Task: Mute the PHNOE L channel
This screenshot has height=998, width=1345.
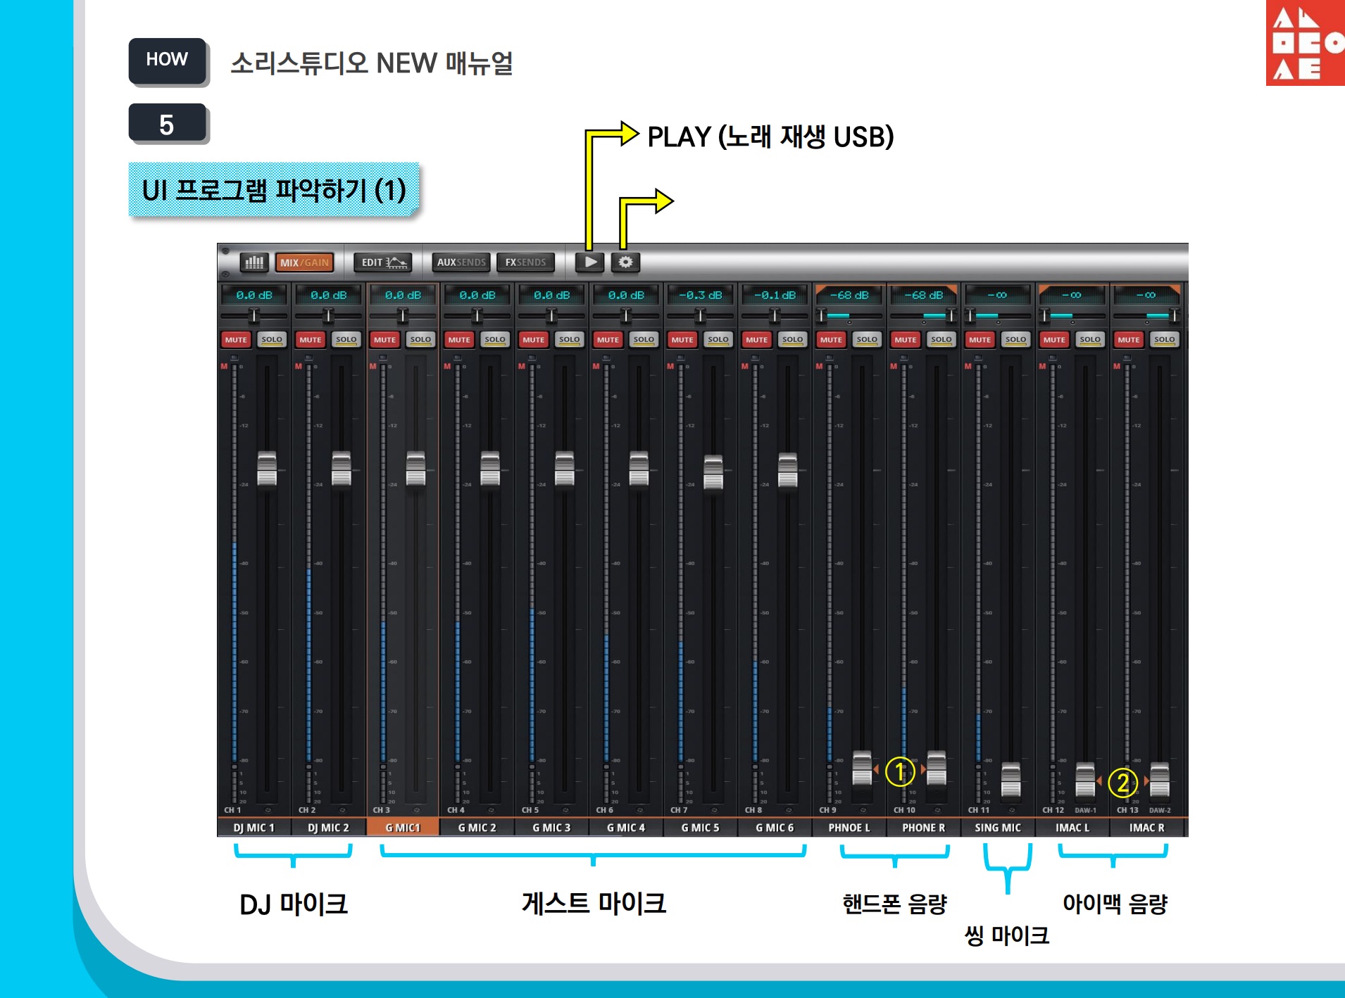Action: pos(831,340)
